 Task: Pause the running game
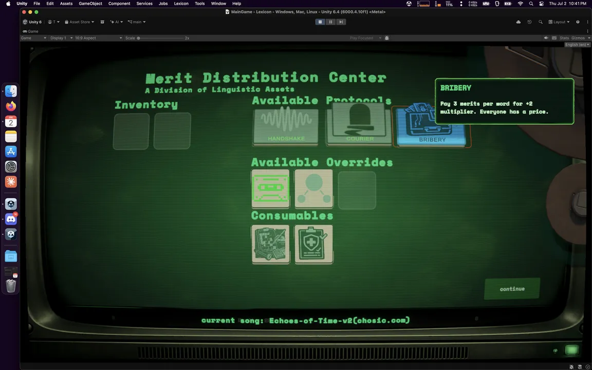click(330, 22)
